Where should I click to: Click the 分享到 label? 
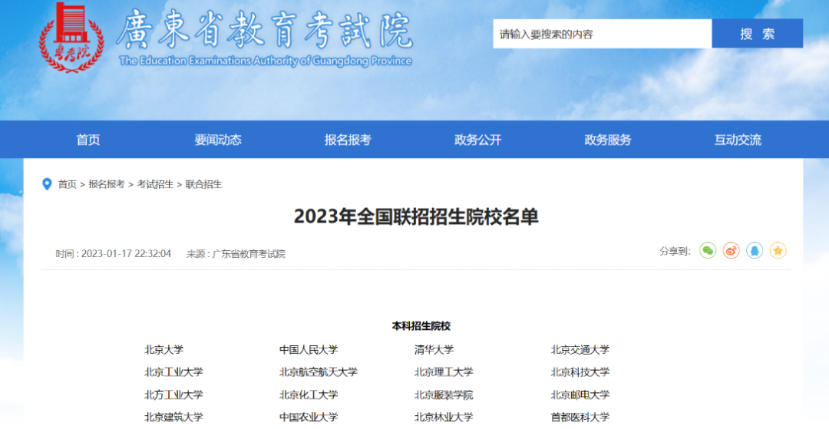(675, 252)
